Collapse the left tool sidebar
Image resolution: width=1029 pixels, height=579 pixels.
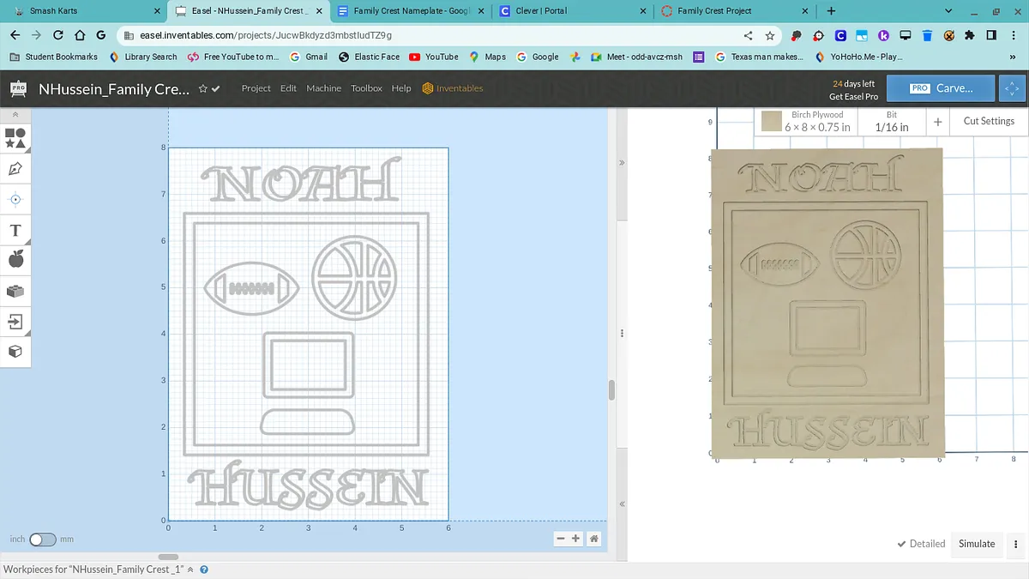pos(15,114)
